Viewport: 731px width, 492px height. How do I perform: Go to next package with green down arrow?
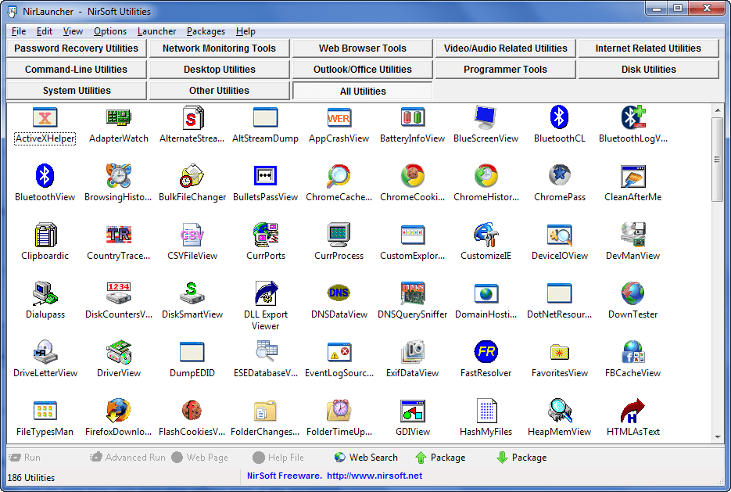click(521, 458)
